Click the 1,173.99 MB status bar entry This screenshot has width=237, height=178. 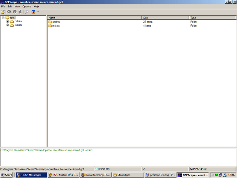(x=118, y=169)
